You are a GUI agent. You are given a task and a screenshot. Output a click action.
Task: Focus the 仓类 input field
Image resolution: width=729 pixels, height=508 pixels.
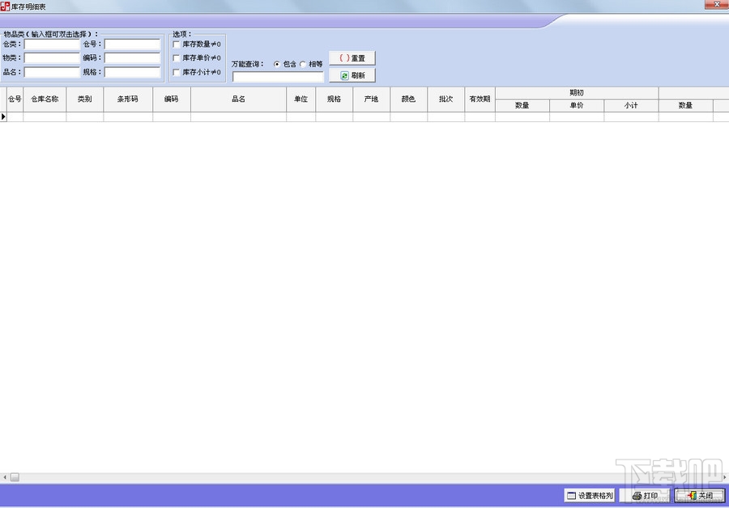pyautogui.click(x=52, y=44)
